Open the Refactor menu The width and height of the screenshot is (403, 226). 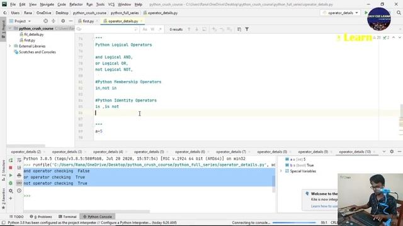76,4
